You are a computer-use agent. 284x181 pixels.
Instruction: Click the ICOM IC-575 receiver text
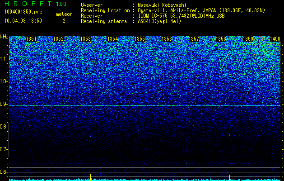pos(181,16)
